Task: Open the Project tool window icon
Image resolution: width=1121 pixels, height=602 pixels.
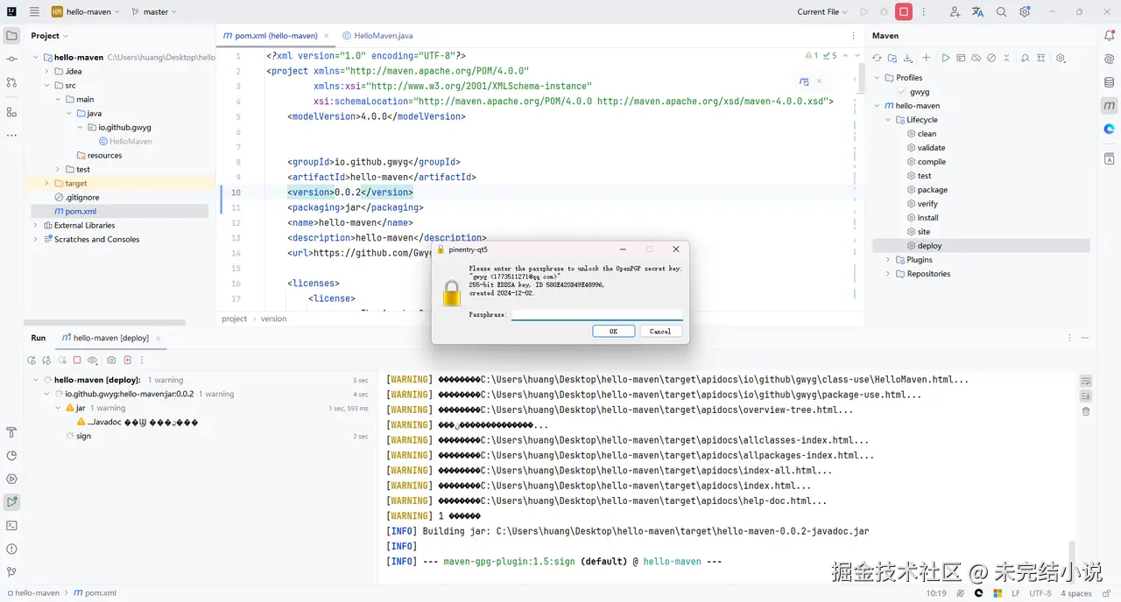Action: coord(11,36)
